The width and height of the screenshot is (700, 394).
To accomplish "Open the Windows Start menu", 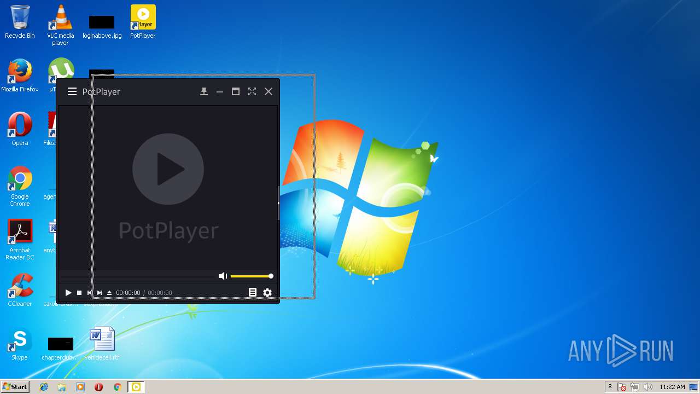I will [15, 387].
